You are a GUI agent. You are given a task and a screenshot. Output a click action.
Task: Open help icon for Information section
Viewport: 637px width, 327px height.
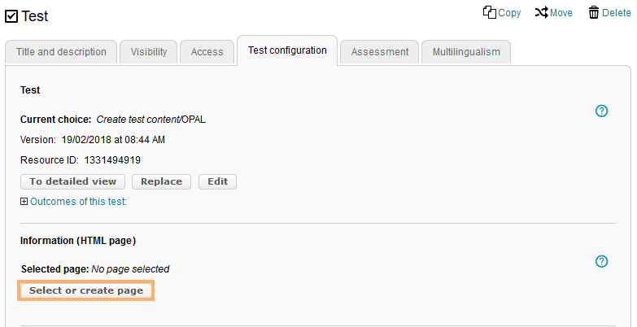click(602, 261)
